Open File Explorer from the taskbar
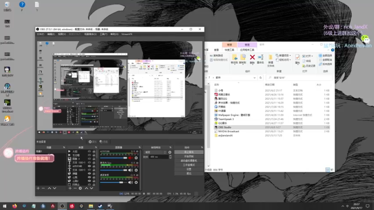Viewport: 374px width, 210px height. (91, 206)
